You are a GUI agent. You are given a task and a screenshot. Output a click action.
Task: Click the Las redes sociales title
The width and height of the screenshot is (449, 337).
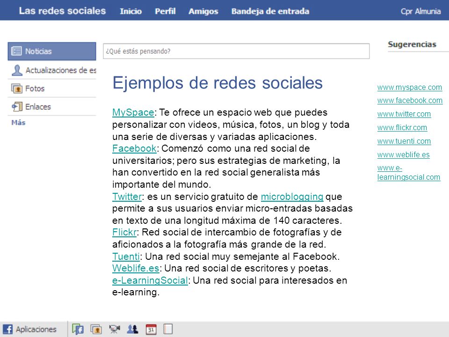pyautogui.click(x=62, y=11)
